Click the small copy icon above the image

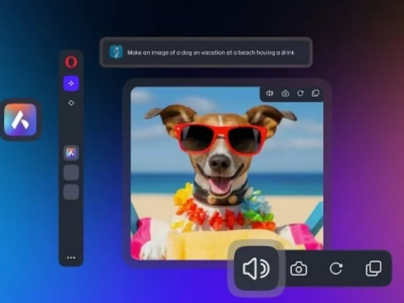315,93
